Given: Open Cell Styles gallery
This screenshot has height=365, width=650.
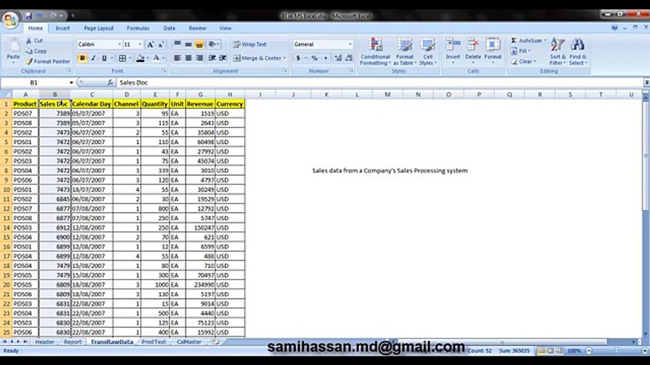Looking at the screenshot, I should [x=428, y=52].
